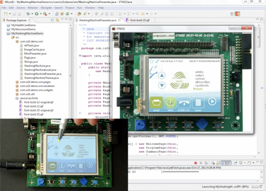Select the MicroEJ perspective button
Screen dimensions: 266x191
tap(237, 14)
